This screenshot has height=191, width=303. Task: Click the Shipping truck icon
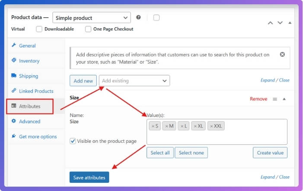[14, 75]
